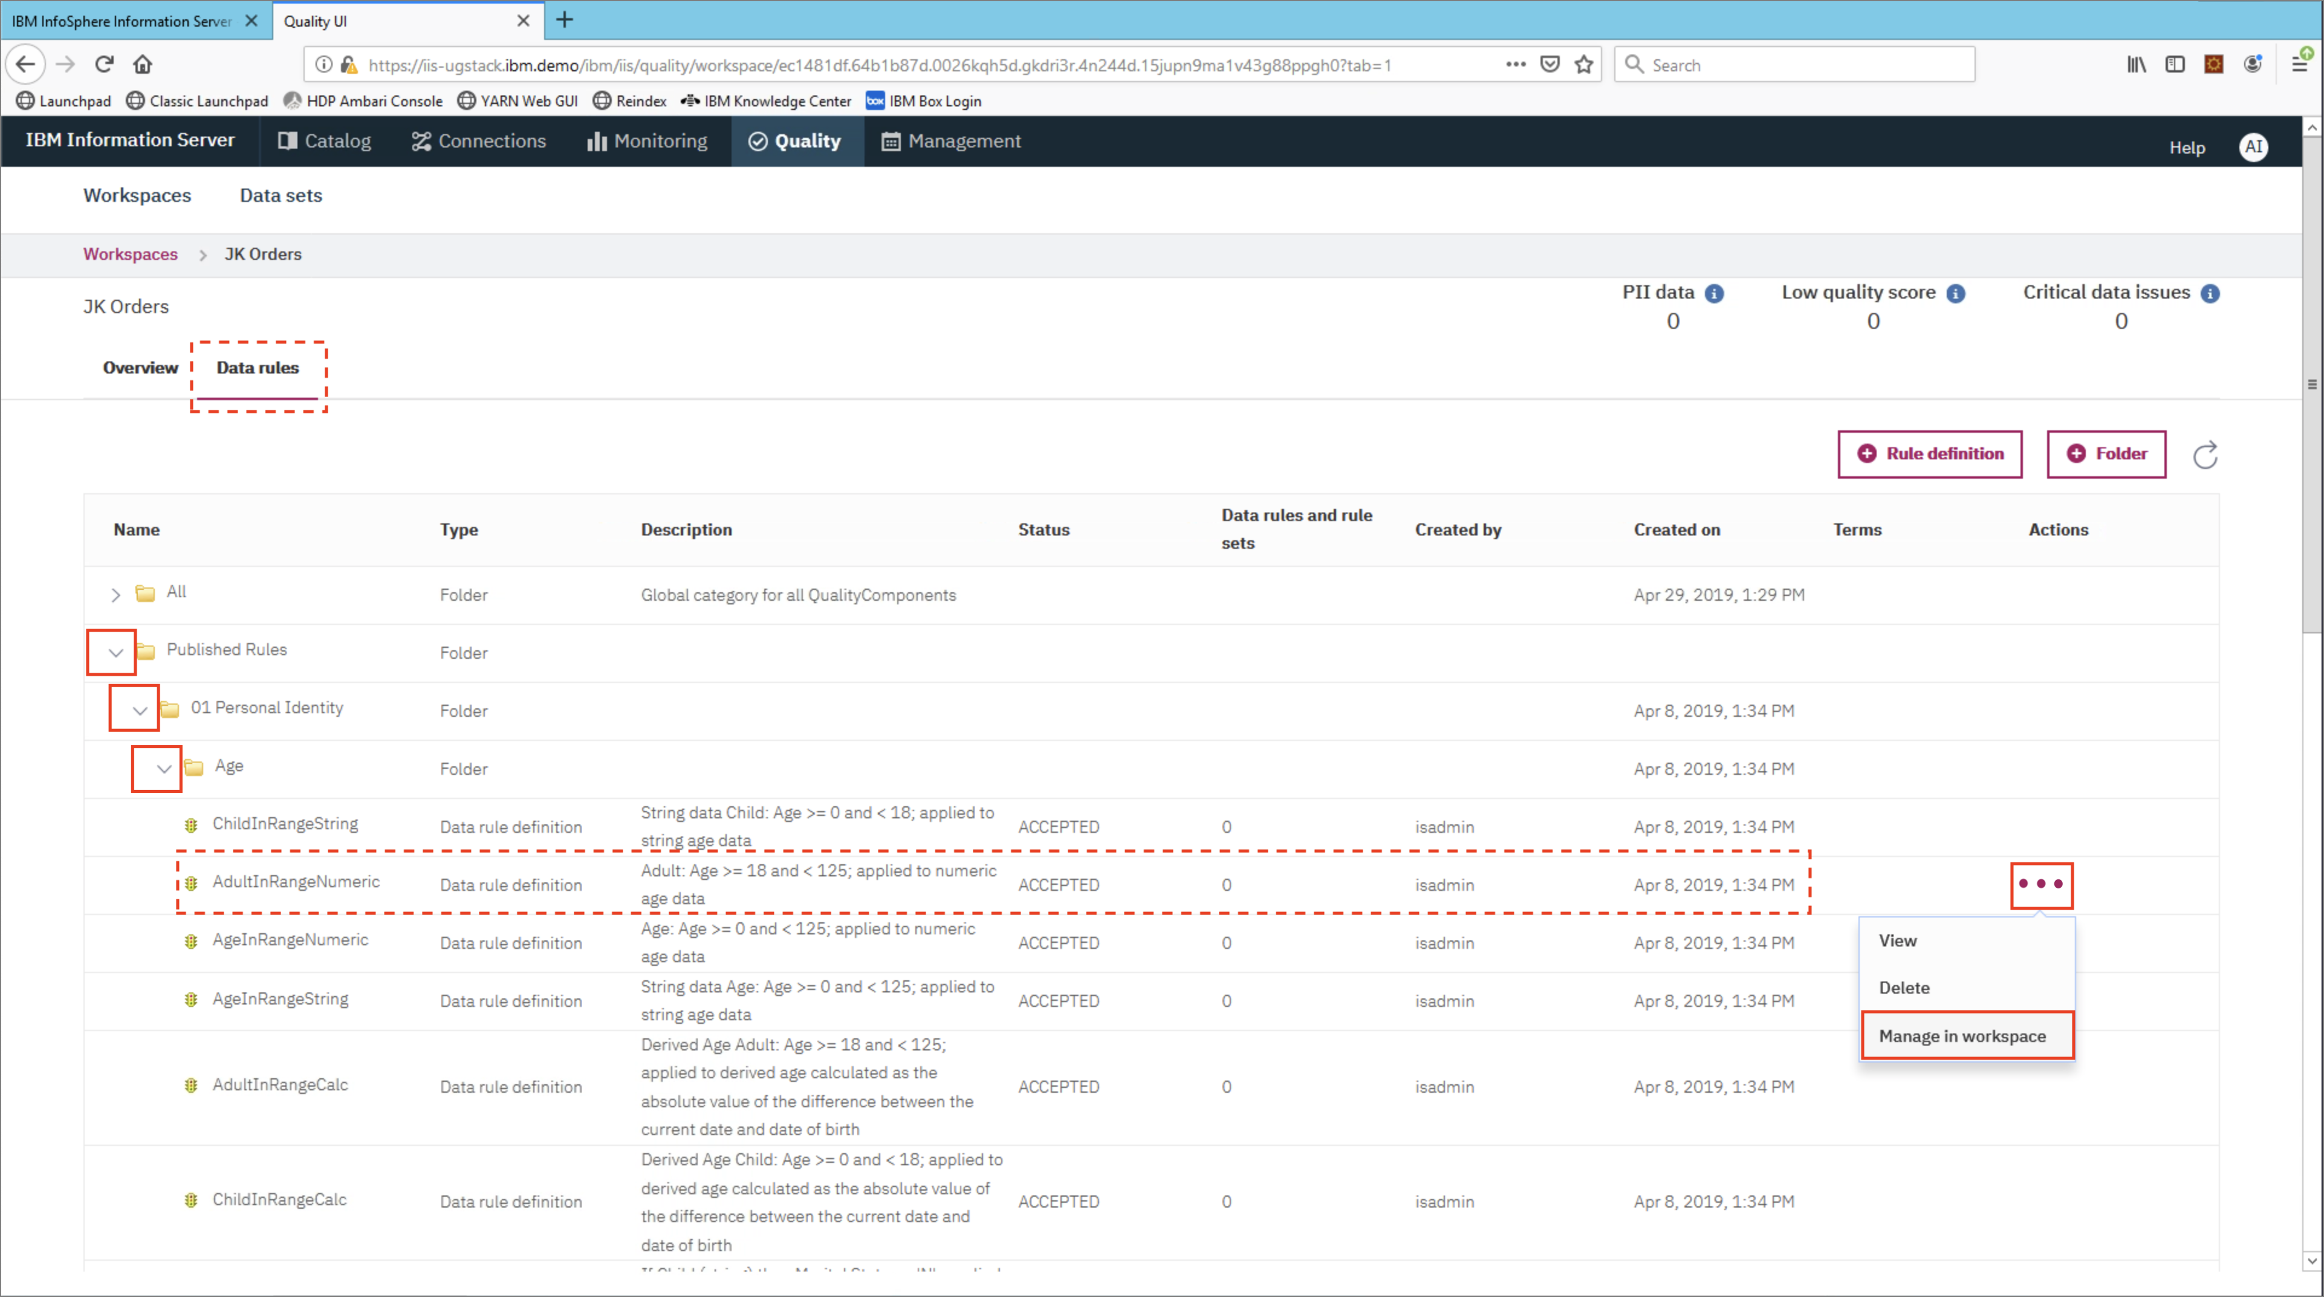Click ChildInRangeCalc rule icon
The width and height of the screenshot is (2324, 1297).
(190, 1200)
